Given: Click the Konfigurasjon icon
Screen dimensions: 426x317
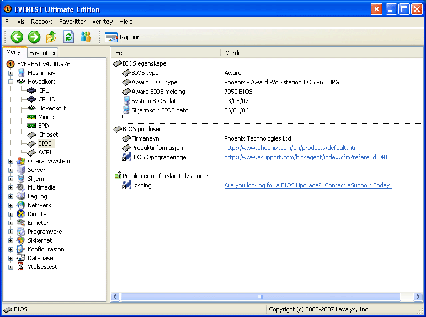Looking at the screenshot, I should click(21, 249).
